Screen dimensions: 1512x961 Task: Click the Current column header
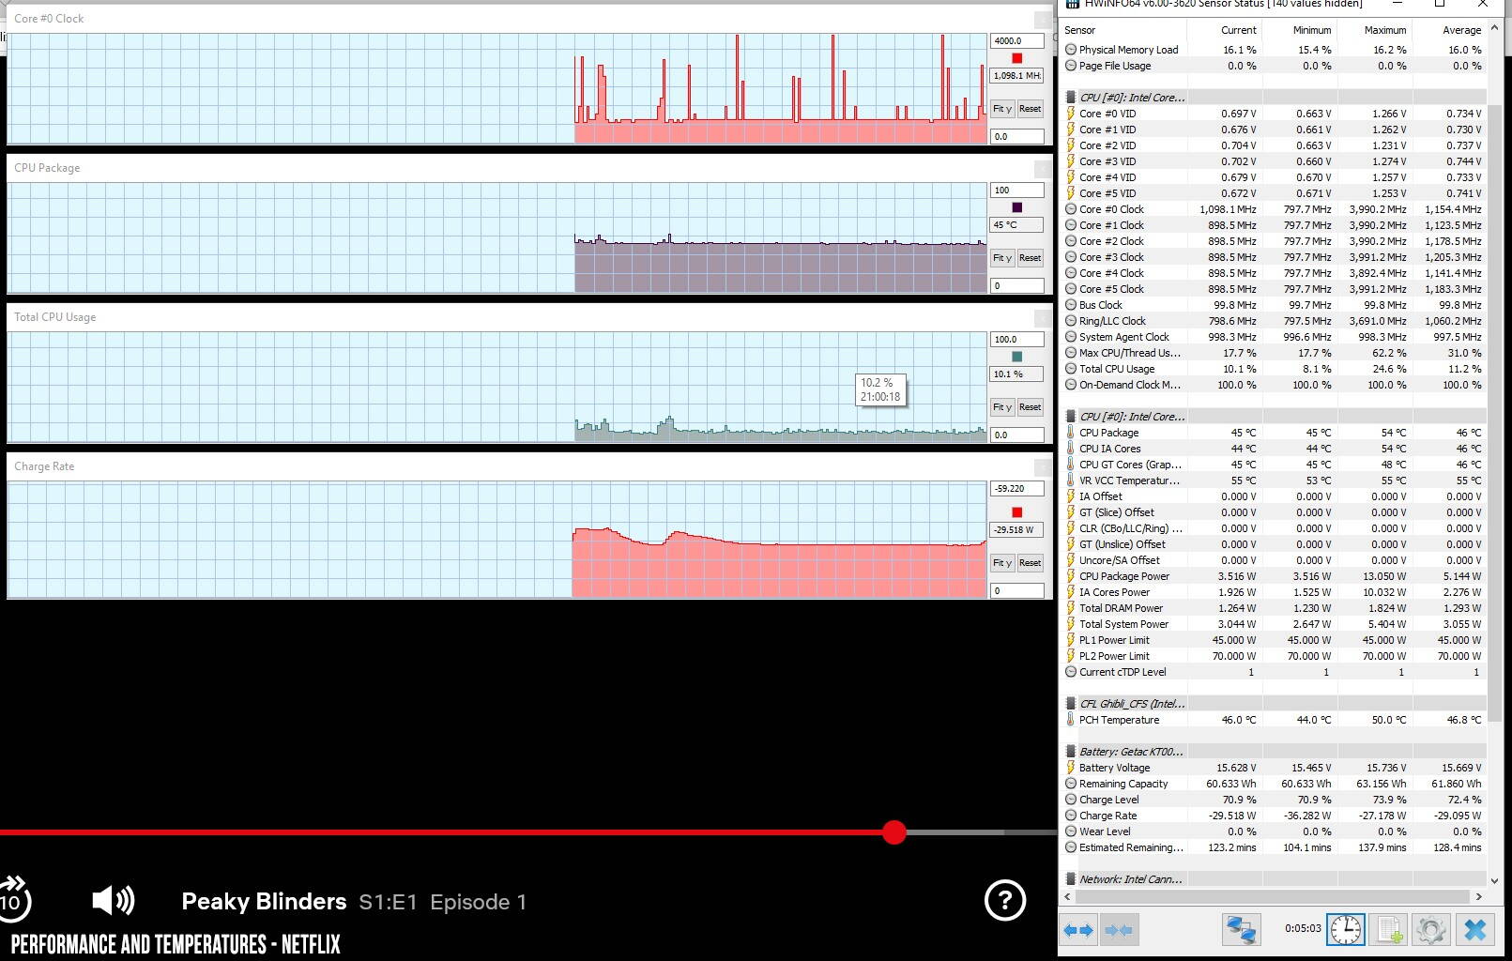point(1224,30)
